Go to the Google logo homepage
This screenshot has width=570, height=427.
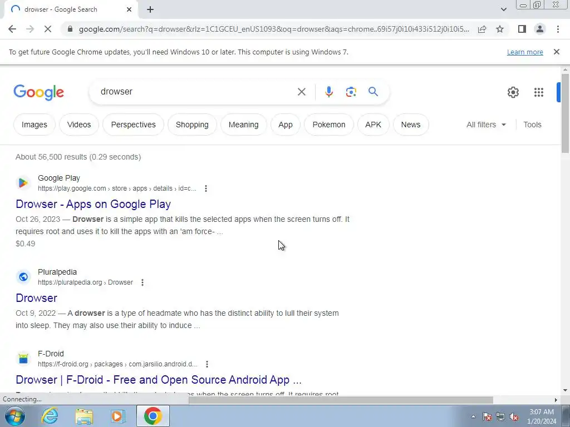click(39, 92)
